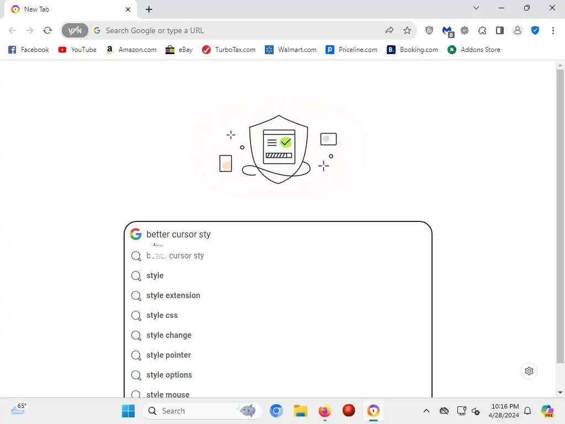Open the privacy shield extension icon
Viewport: 565px width, 424px height.
click(x=429, y=31)
